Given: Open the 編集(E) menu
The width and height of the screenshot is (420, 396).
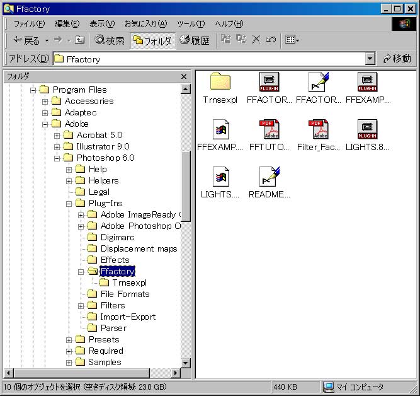Looking at the screenshot, I should coord(67,24).
